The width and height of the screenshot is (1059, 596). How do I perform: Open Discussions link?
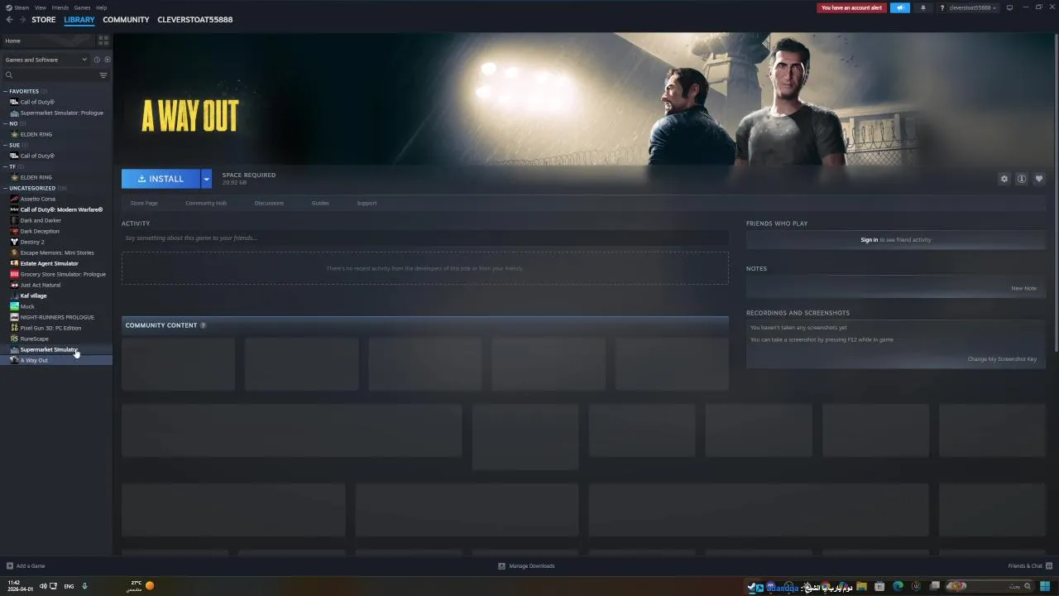[269, 203]
